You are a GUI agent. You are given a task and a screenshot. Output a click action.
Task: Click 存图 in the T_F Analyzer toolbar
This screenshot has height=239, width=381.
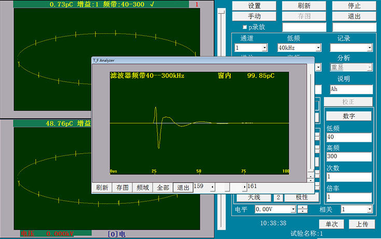tap(122, 187)
